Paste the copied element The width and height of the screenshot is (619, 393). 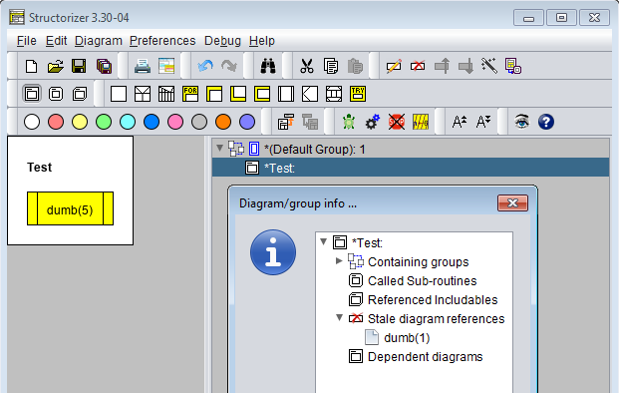coord(355,66)
